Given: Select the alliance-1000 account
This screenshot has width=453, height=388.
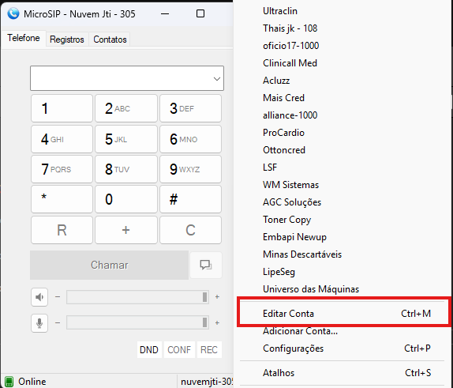Looking at the screenshot, I should click(x=290, y=115).
